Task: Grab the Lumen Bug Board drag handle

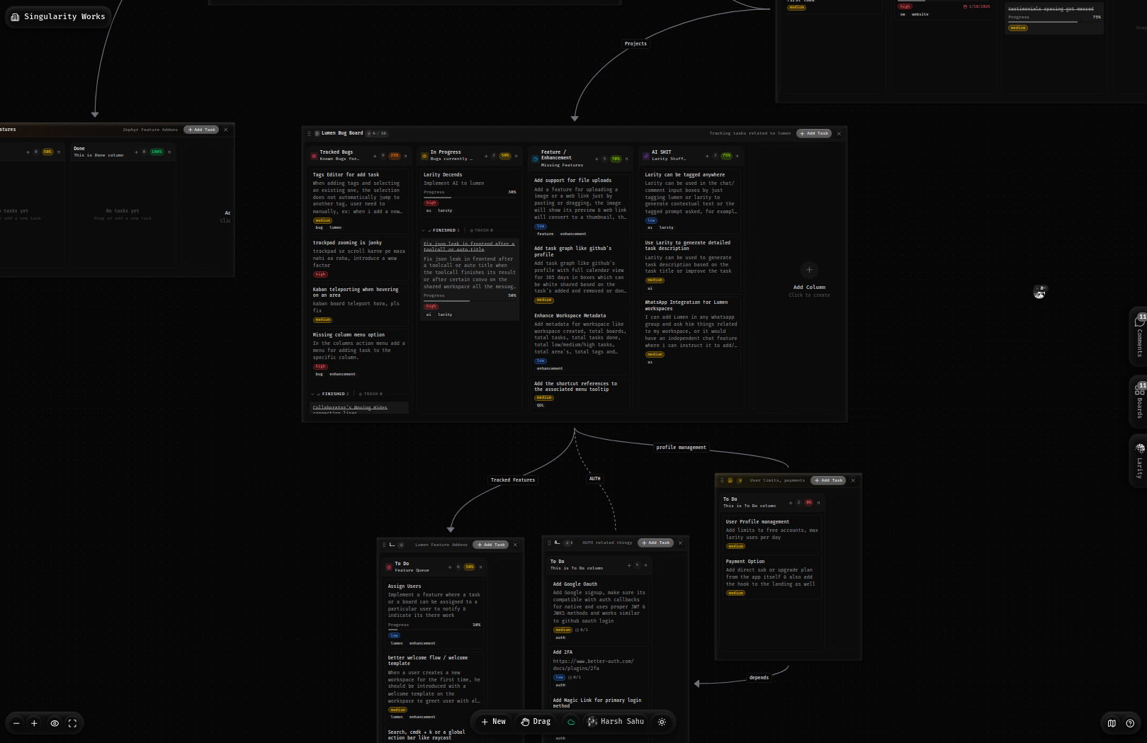Action: pos(309,133)
